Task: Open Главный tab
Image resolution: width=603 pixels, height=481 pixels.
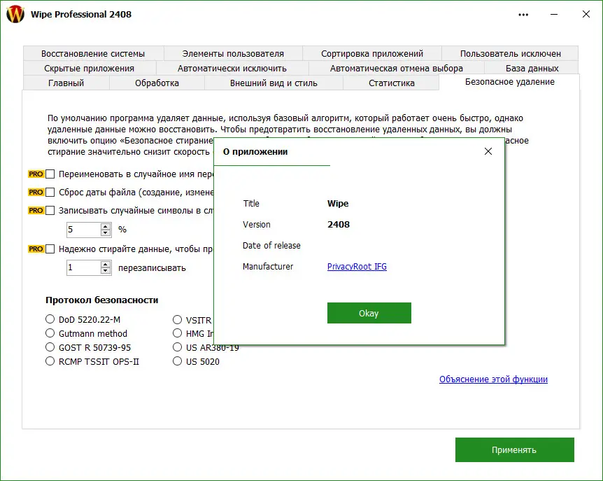Action: tap(66, 83)
